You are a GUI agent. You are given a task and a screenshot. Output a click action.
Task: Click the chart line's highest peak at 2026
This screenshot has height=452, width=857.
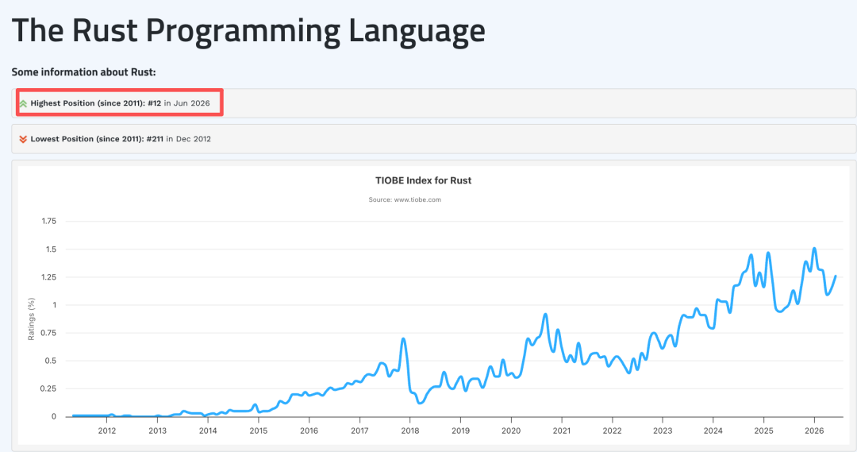pyautogui.click(x=814, y=249)
